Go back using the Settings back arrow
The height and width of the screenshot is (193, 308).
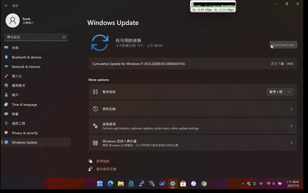(6, 6)
